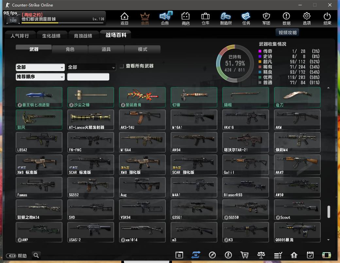The width and height of the screenshot is (340, 263).
Task: Click the 结束 power icon
Action: pyautogui.click(x=327, y=19)
